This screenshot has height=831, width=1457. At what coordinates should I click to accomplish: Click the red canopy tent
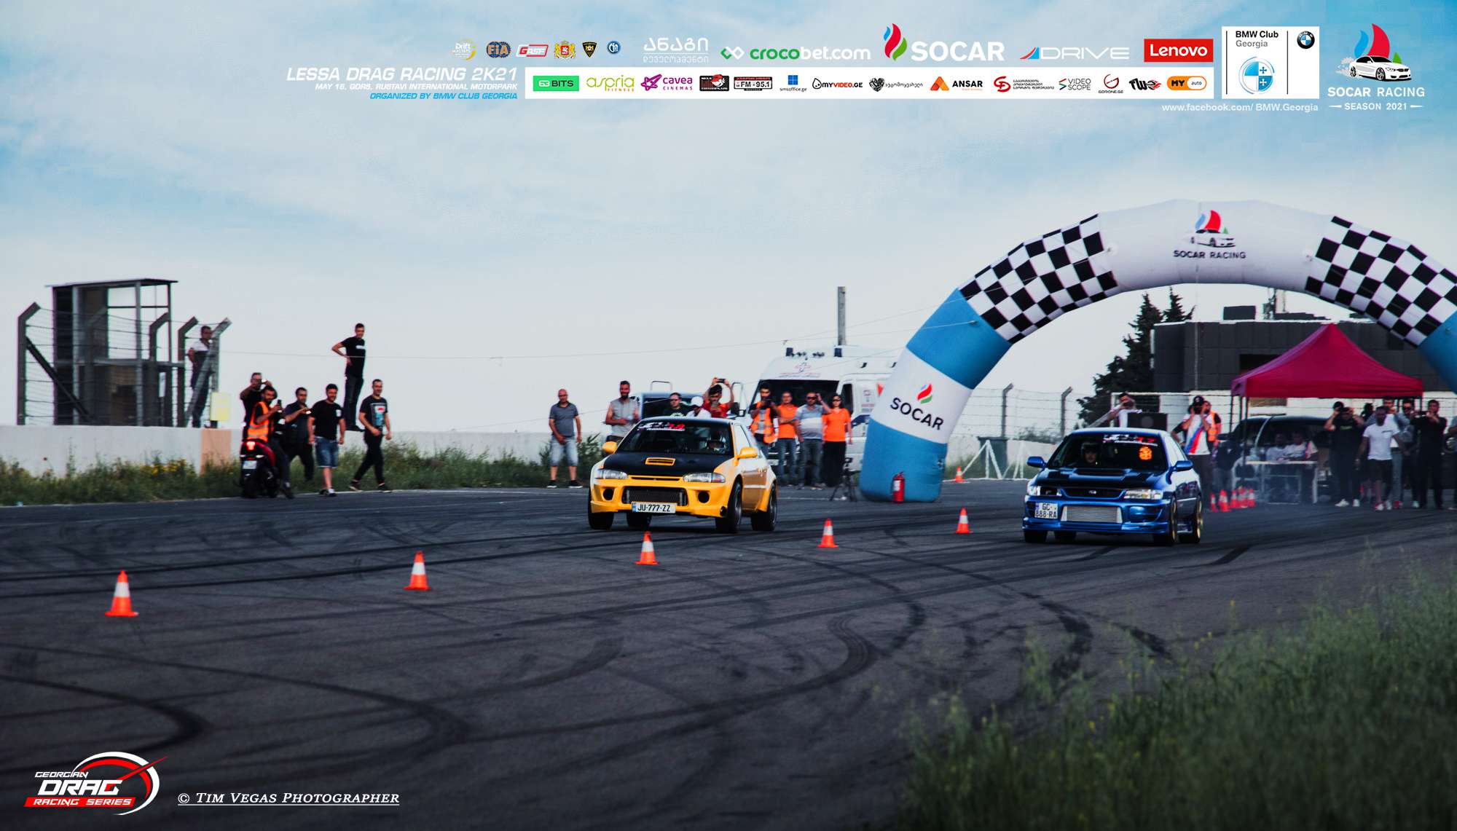tap(1326, 362)
